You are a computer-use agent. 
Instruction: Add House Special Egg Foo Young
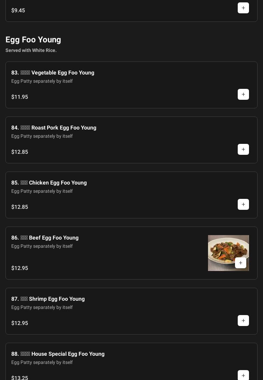click(243, 375)
